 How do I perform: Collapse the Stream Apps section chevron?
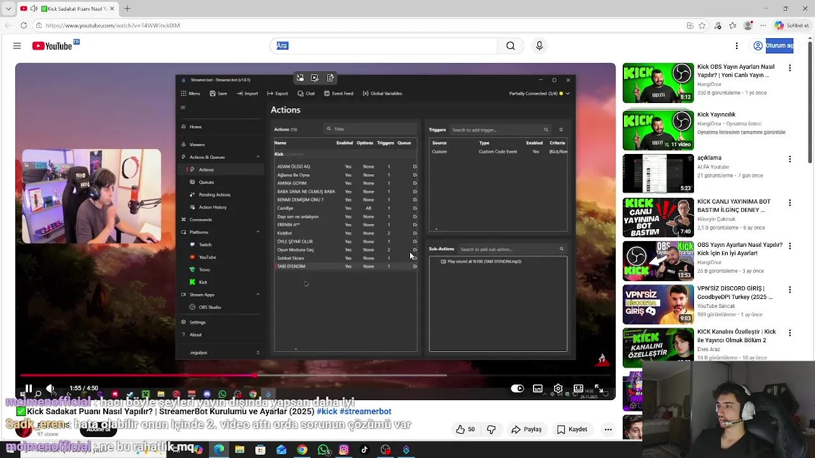click(258, 295)
